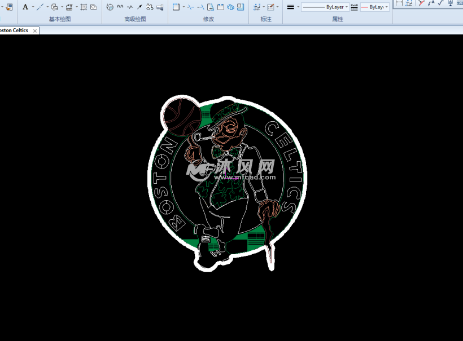Click the paint bucket icon left of the text tool
This screenshot has height=341, width=463.
click(9, 7)
